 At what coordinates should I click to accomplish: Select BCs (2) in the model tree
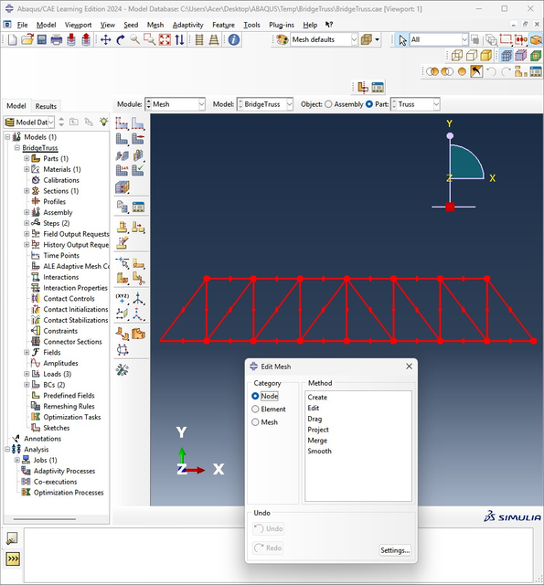[54, 385]
